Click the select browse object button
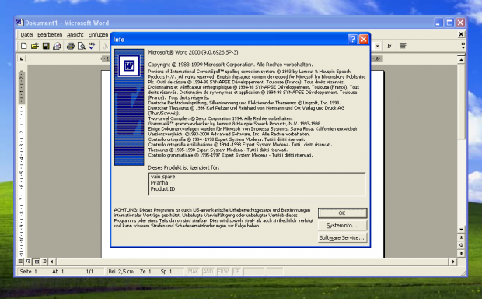 point(461,245)
